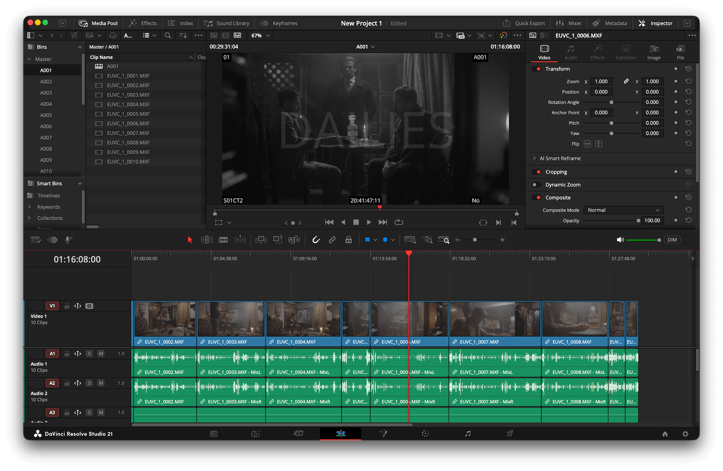Mute Audio 1 track with M button
The height and width of the screenshot is (471, 723).
coord(101,354)
